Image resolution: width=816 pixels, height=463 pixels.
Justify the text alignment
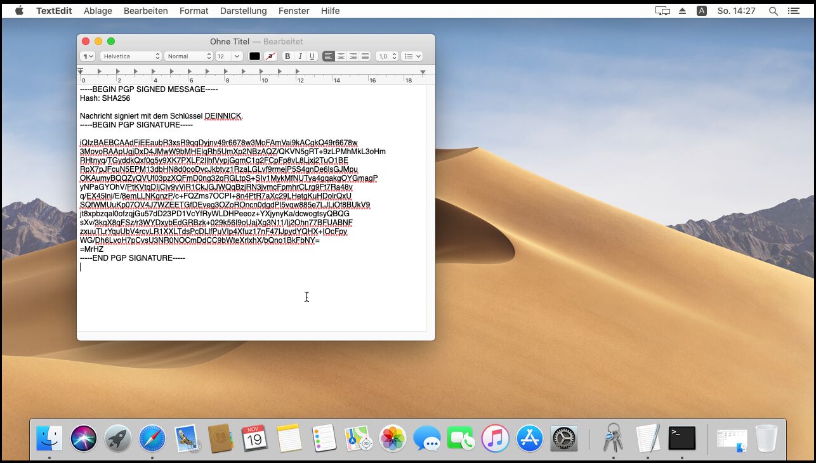coord(365,56)
